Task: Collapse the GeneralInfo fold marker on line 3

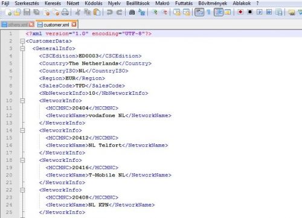Action: tap(22, 48)
